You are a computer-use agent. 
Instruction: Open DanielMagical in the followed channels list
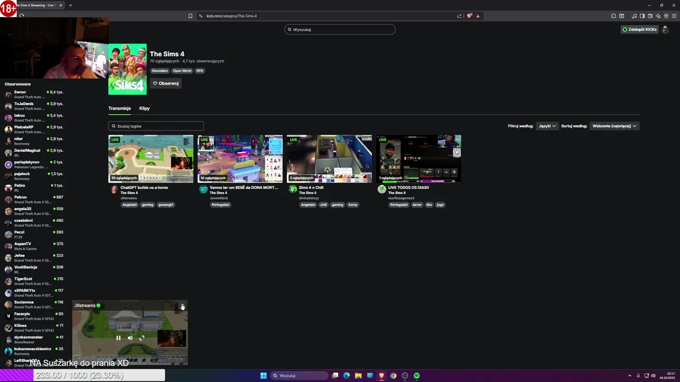(34, 153)
